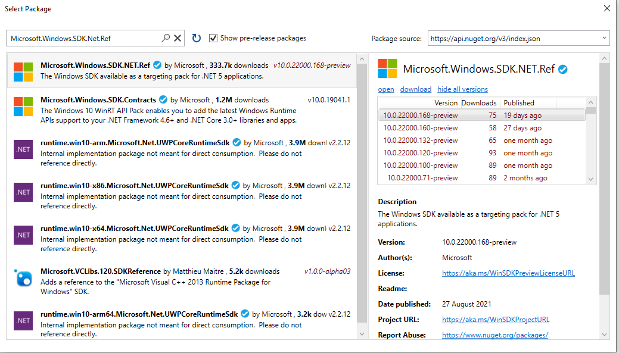Click verified badge beside runtime.win10-arm64.Microsoft.Net.UWPCoreRuntimeSdk

pos(245,314)
